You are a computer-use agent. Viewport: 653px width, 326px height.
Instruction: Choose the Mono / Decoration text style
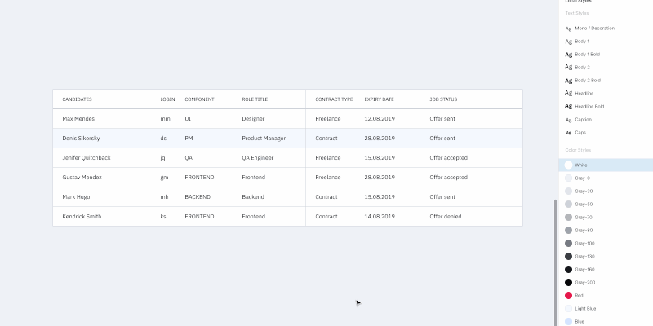(594, 28)
